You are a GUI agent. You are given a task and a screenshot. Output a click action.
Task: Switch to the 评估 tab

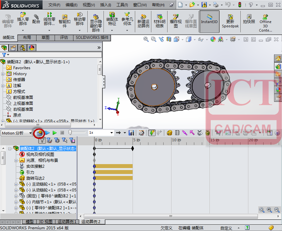64,38
